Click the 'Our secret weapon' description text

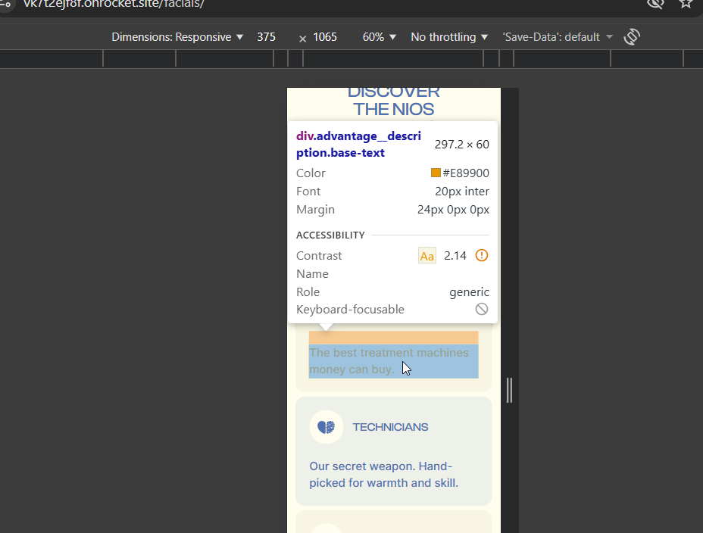[x=384, y=475]
